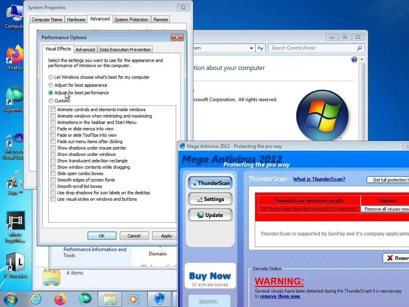Enable 'Animate windows when minimizing and maximizing'

point(53,116)
